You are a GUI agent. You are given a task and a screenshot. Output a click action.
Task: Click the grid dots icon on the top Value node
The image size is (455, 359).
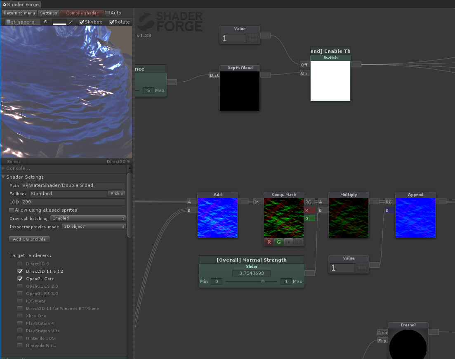tap(253, 38)
